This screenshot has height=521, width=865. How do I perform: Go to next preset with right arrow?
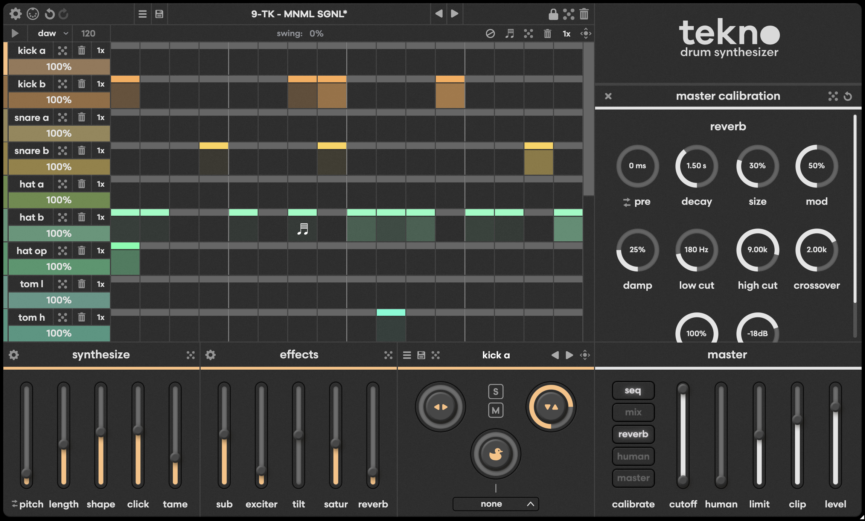coord(455,14)
